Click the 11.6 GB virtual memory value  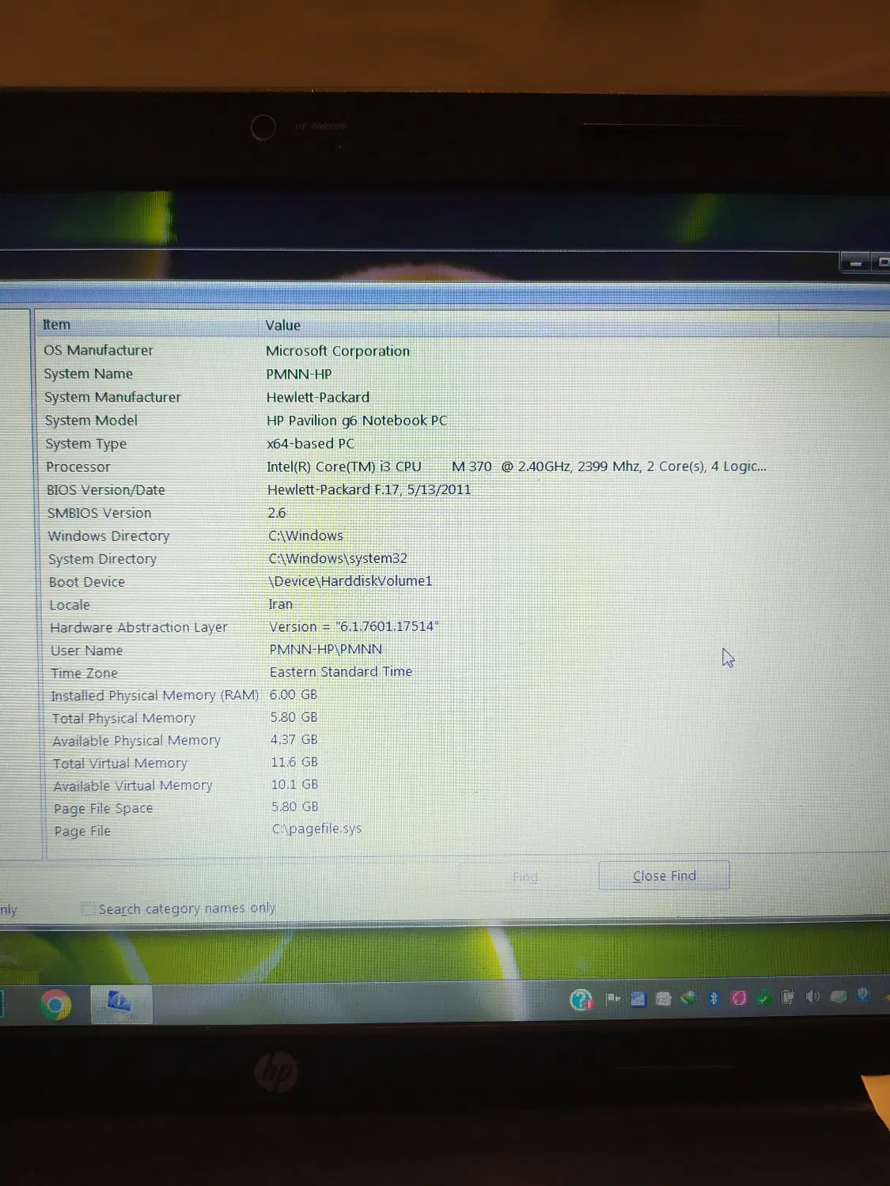pos(294,762)
